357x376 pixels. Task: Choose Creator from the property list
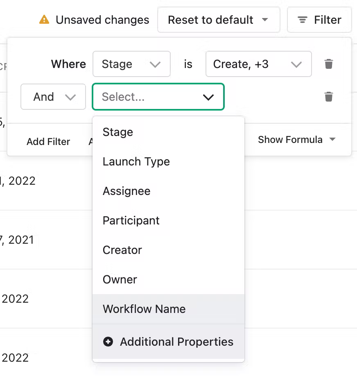168,250
